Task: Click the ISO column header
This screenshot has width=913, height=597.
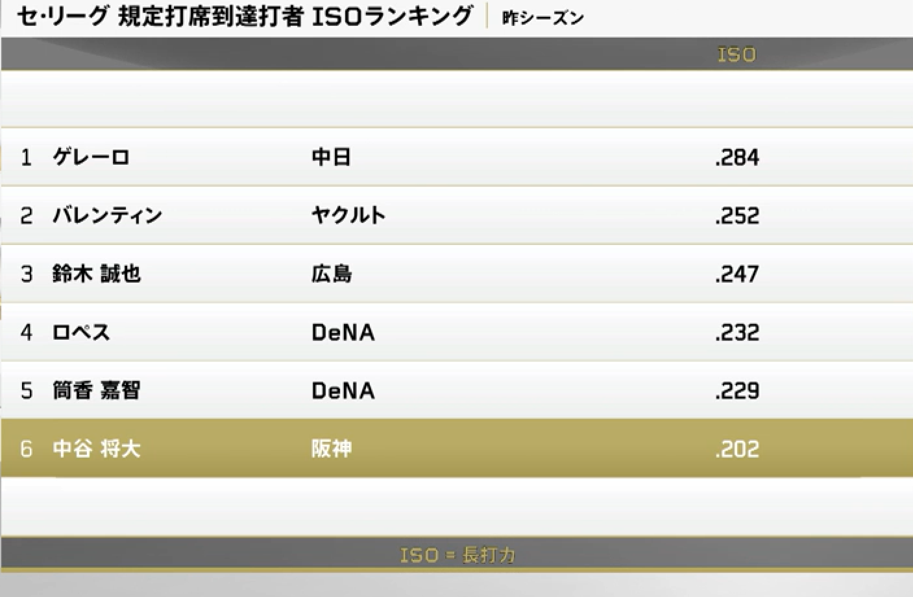Action: (737, 54)
